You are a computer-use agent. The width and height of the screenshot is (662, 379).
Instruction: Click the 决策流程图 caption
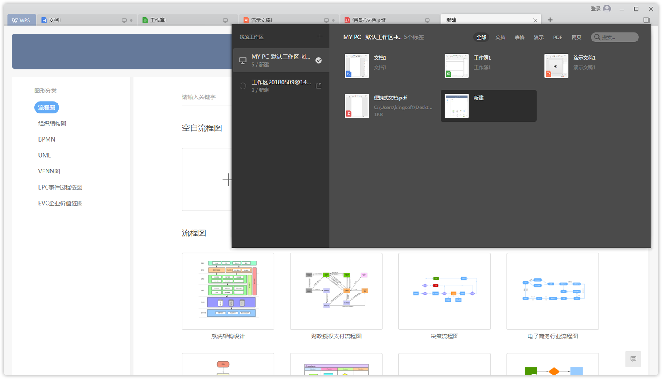tap(444, 336)
